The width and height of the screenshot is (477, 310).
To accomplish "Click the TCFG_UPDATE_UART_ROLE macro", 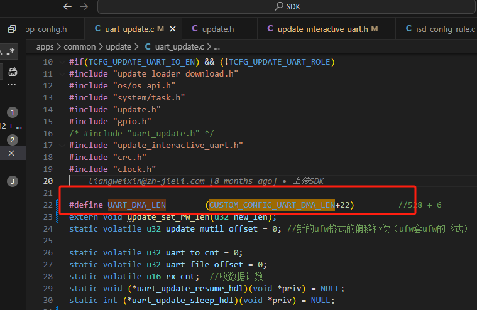I will [279, 62].
